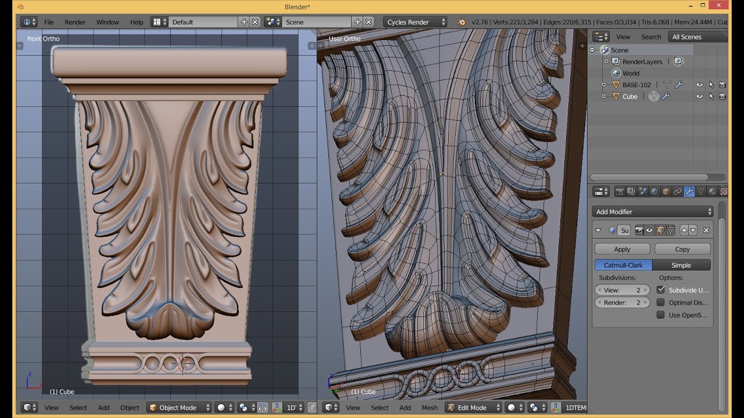Screen dimensions: 744x418
Task: Toggle BASE-102 renderability camera icon
Action: point(722,85)
